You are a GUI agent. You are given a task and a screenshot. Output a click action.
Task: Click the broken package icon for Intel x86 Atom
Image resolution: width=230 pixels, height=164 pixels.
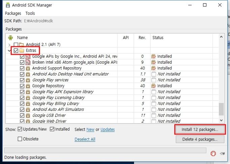[x=28, y=62]
